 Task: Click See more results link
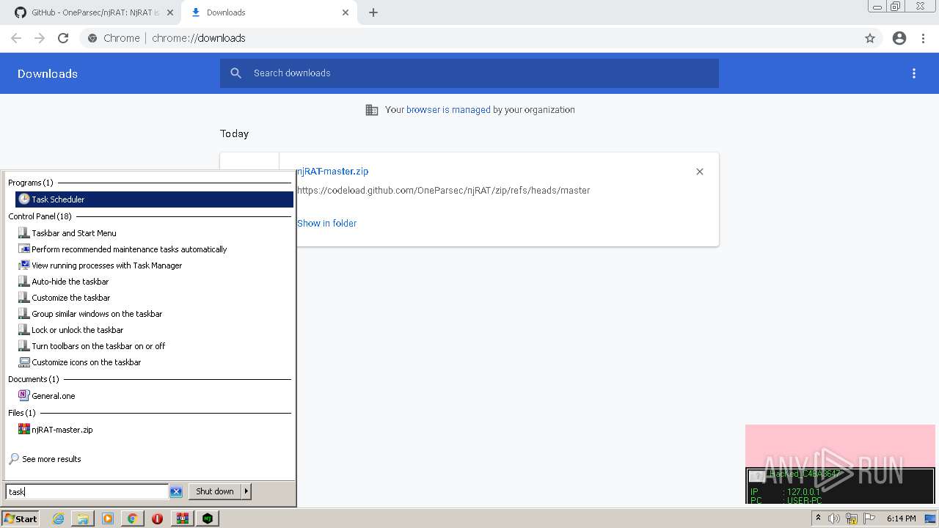(x=51, y=459)
